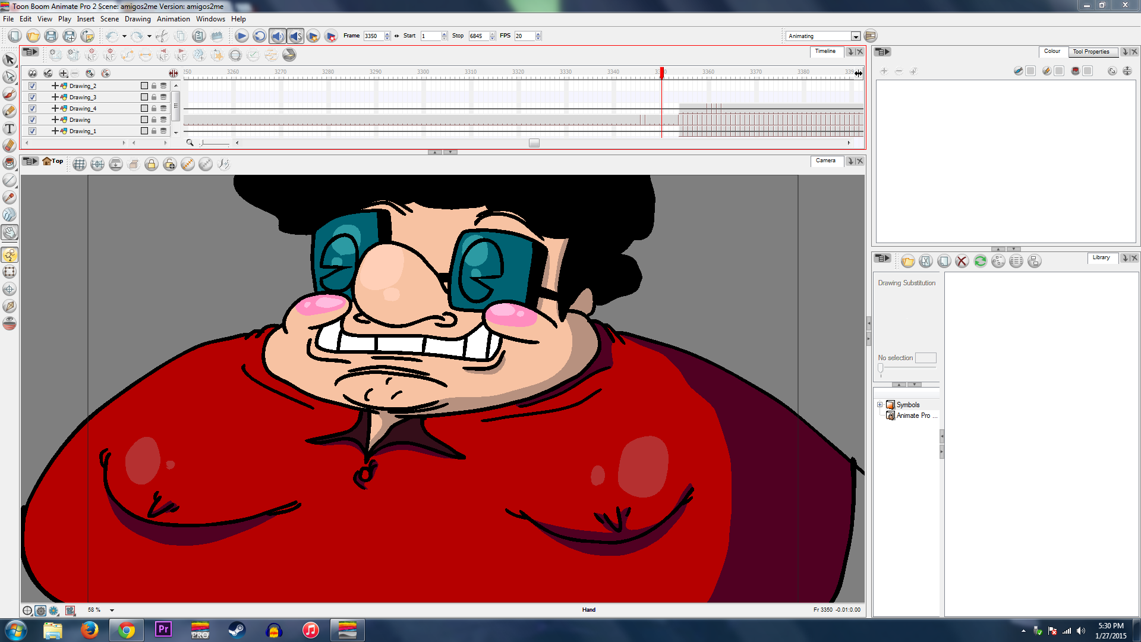Uncheck the Drawing layer checkbox
Screen dimensions: 1141x642
point(33,120)
